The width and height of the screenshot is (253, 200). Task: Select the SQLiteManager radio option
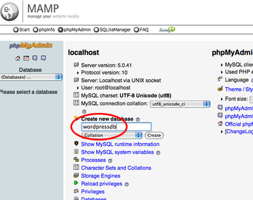(96, 30)
